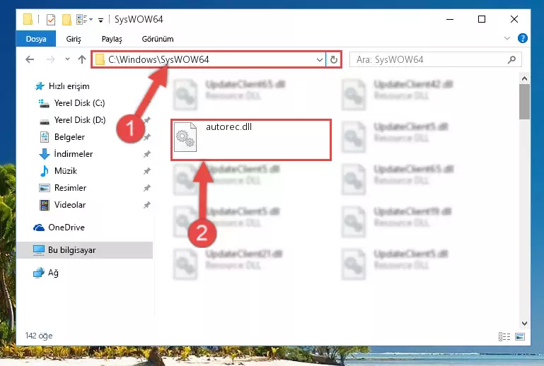
Task: Click the pin icon next to Resimler
Action: point(147,188)
